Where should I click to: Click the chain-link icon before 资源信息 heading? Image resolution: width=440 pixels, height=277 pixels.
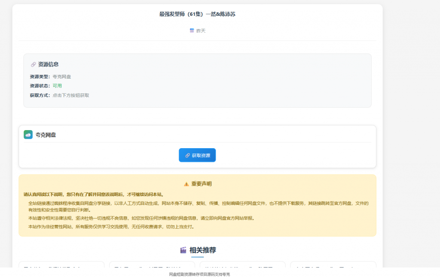(x=33, y=64)
